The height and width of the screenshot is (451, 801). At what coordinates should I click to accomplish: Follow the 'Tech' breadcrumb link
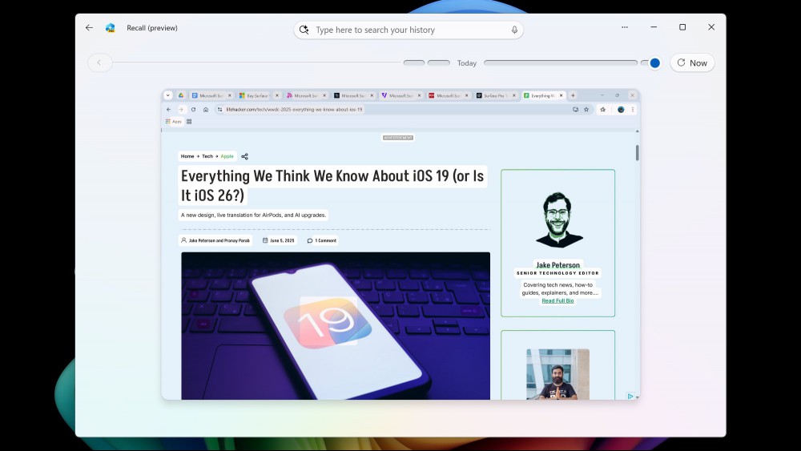point(207,156)
